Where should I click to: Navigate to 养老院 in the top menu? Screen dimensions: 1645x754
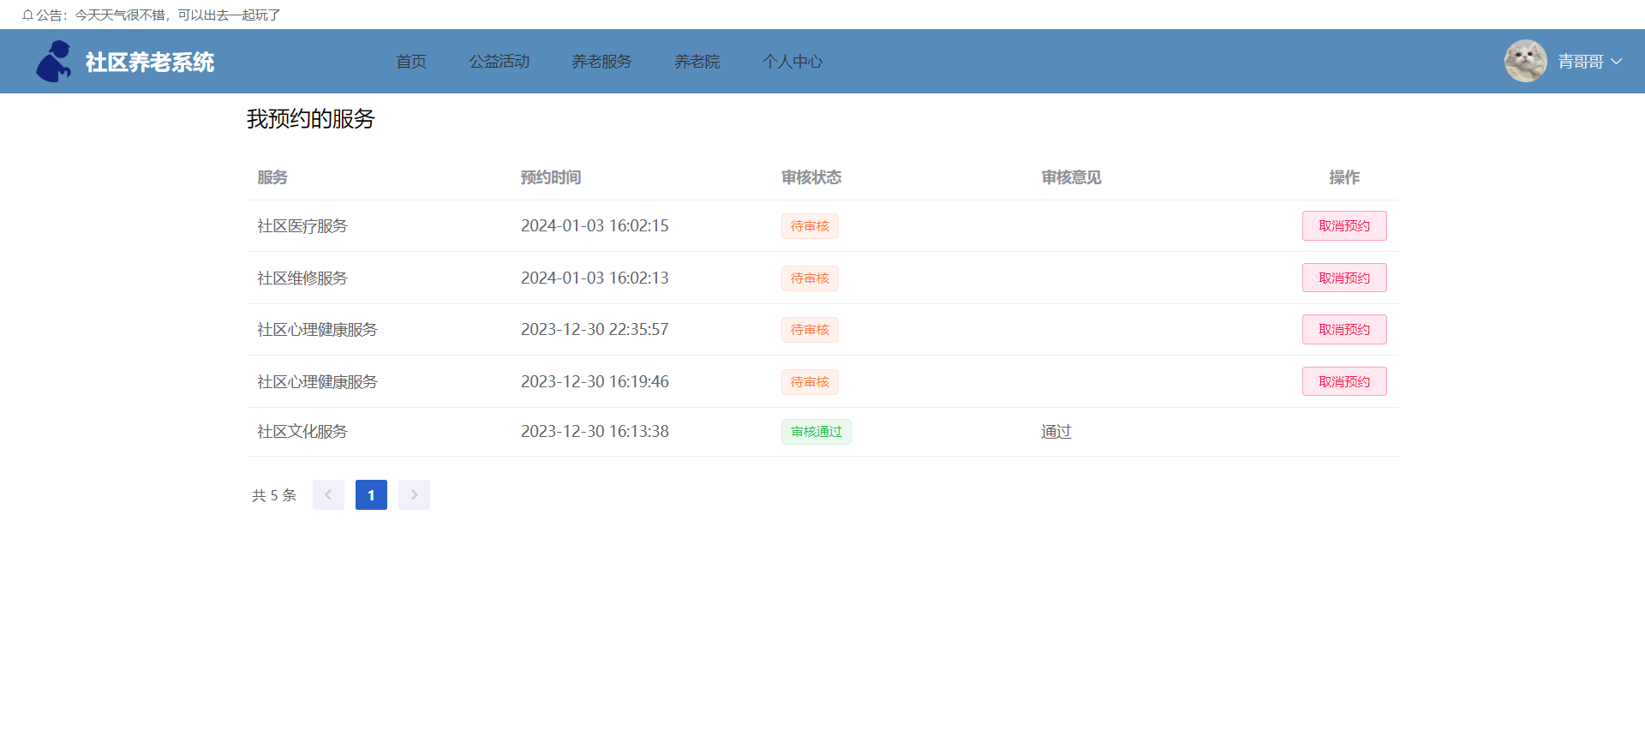coord(697,62)
